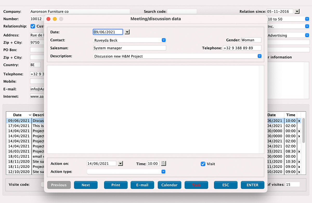The image size is (312, 203).
Task: Open Relation since date picker in background window
Action: tap(297, 11)
